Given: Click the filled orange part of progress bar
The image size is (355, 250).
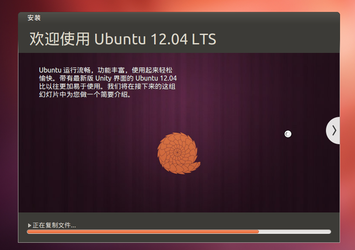Looking at the screenshot, I should [143, 232].
